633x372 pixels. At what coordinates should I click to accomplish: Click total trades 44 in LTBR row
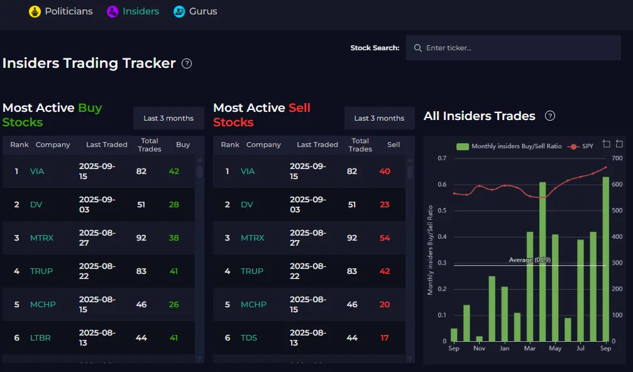141,337
